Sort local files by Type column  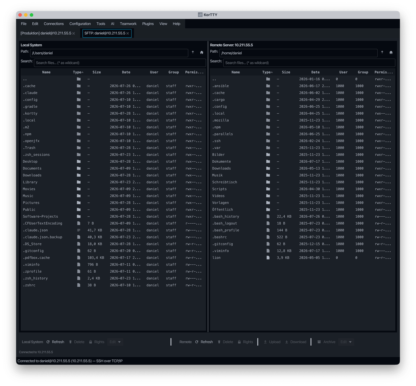[78, 72]
